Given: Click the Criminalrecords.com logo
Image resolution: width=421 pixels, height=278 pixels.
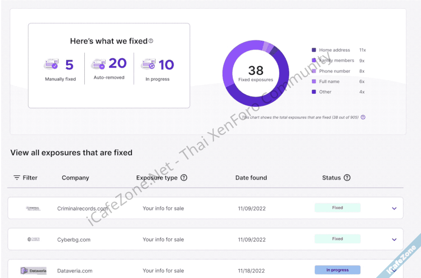Looking at the screenshot, I should pos(33,208).
